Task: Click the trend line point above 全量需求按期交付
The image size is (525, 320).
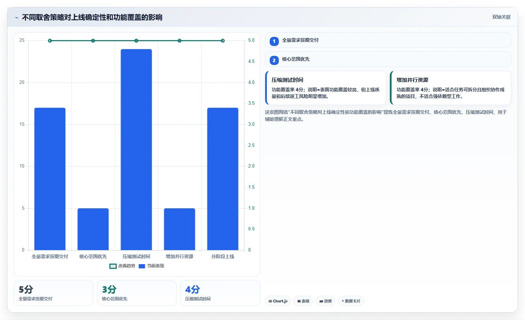Action: tap(50, 41)
